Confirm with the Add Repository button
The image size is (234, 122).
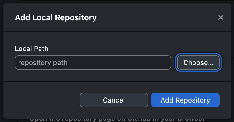click(185, 100)
